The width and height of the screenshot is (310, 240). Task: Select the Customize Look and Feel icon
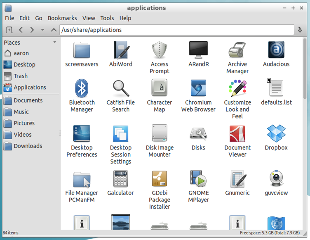point(237,88)
